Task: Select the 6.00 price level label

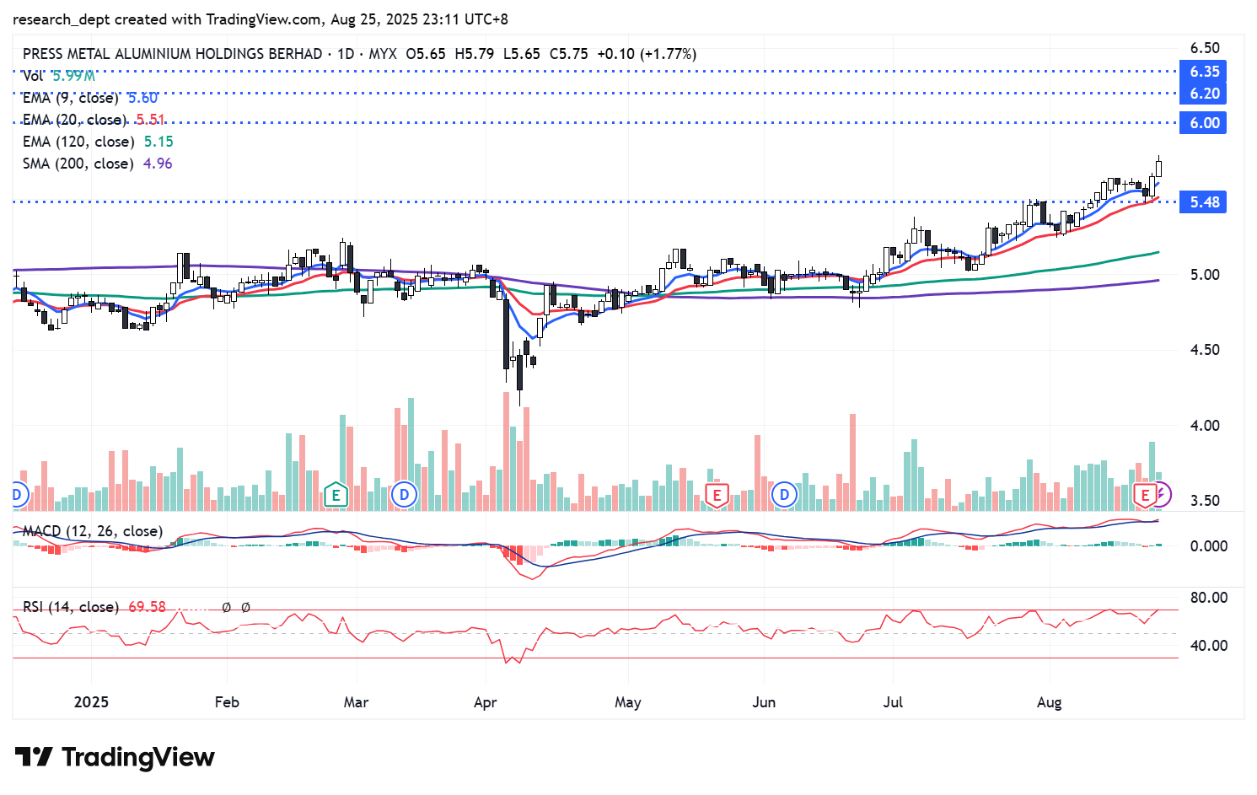Action: pos(1205,123)
